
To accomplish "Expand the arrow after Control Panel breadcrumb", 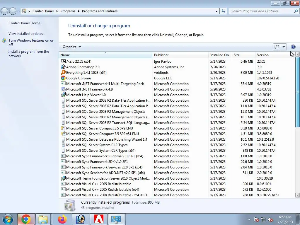I will (x=57, y=11).
